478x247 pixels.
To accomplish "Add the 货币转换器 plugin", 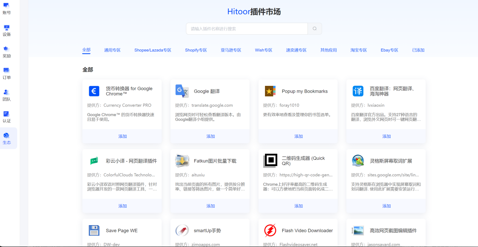I will click(x=123, y=136).
